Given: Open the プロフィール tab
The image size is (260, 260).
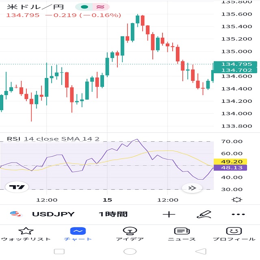Looking at the screenshot, I should 234,234.
